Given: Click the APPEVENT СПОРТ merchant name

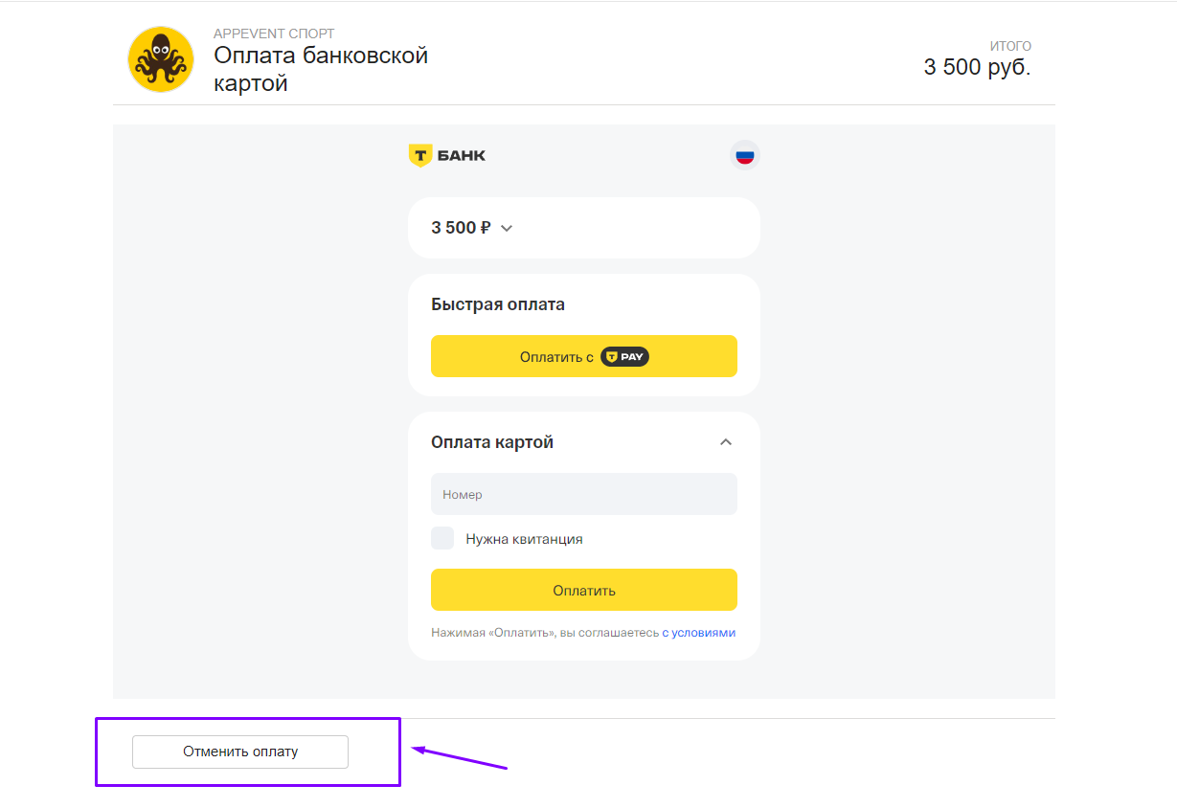Looking at the screenshot, I should (x=274, y=34).
